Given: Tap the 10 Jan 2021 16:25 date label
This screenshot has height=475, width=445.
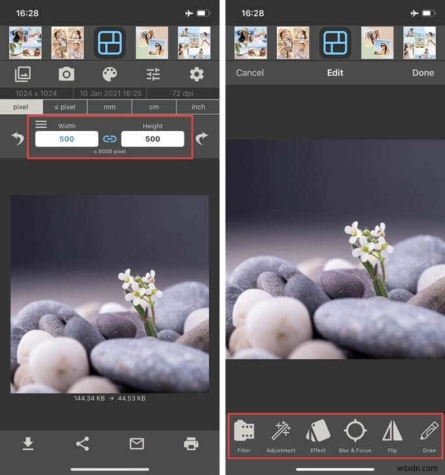Looking at the screenshot, I should tap(111, 94).
